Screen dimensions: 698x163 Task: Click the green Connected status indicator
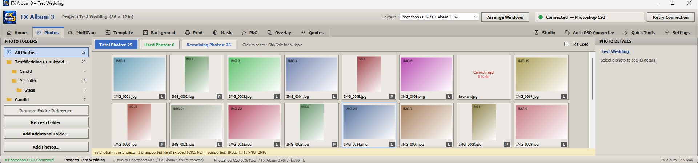[x=541, y=17]
